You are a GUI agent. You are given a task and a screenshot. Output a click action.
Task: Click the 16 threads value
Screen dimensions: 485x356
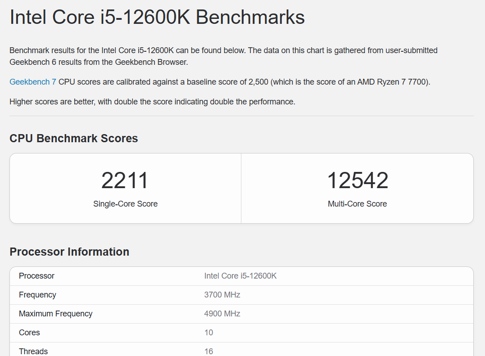point(209,351)
